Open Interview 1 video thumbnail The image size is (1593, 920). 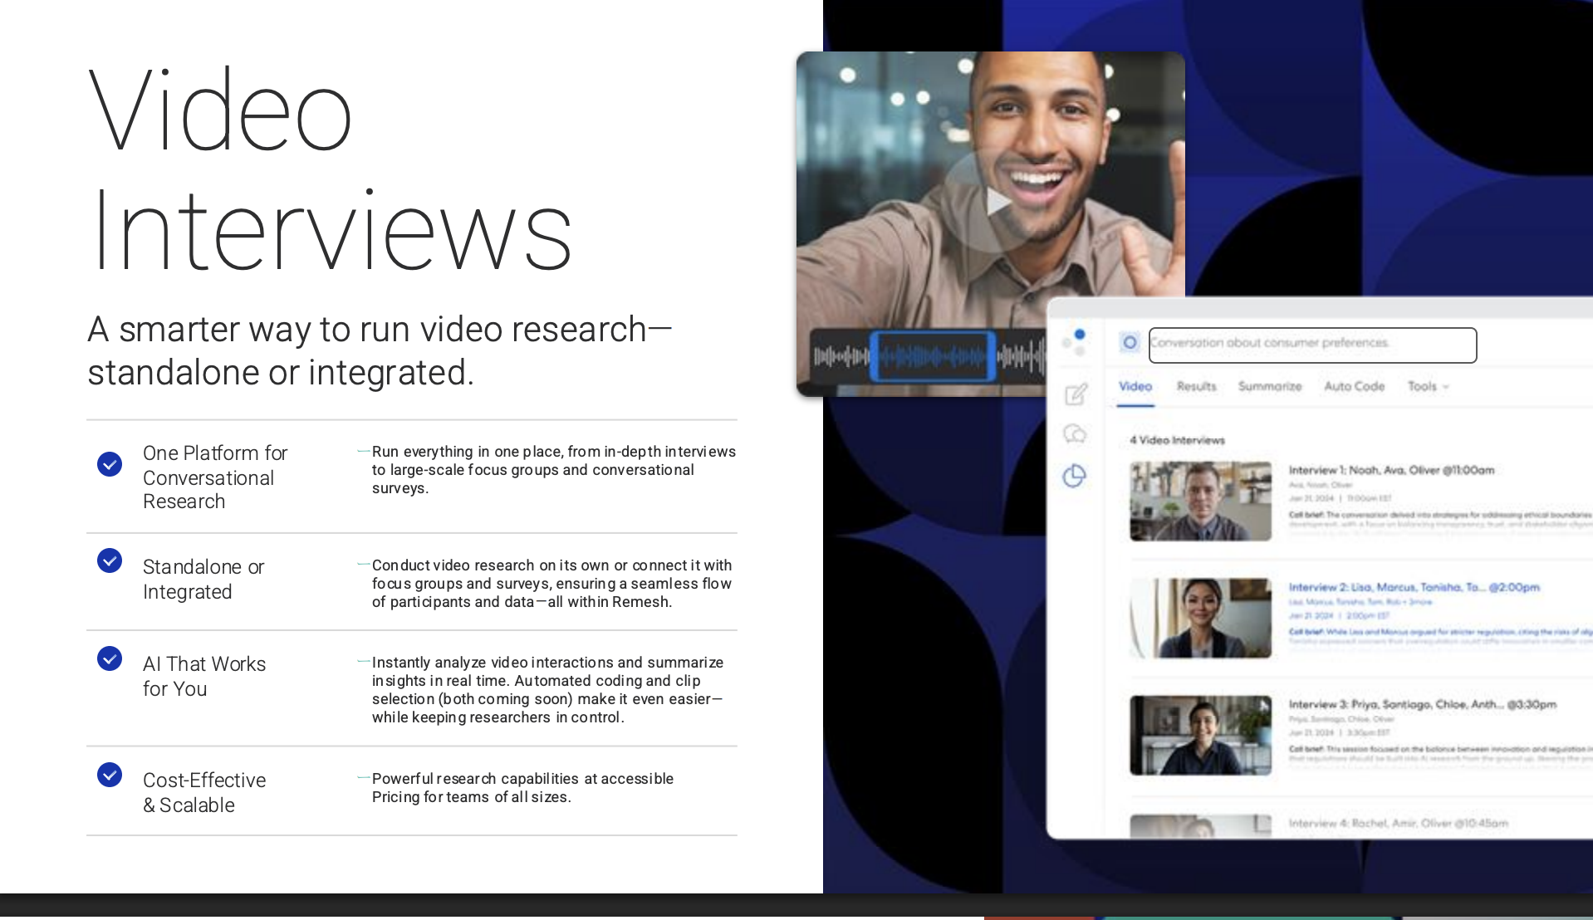tap(1200, 502)
